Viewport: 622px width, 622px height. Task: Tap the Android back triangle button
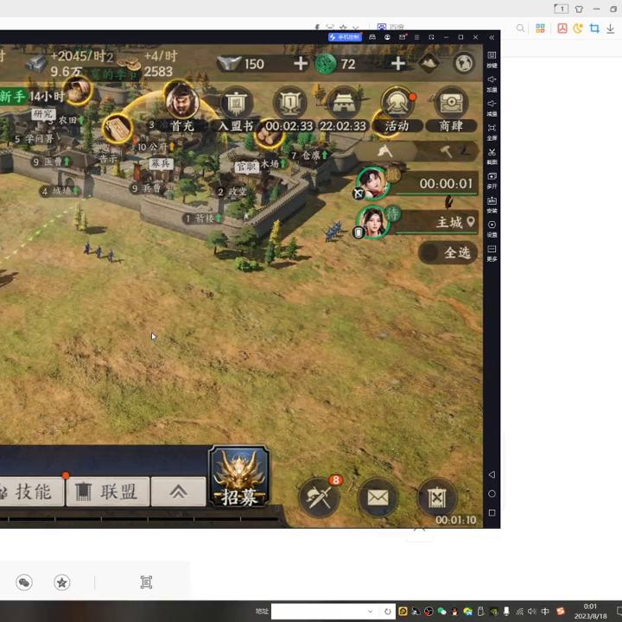click(x=492, y=474)
